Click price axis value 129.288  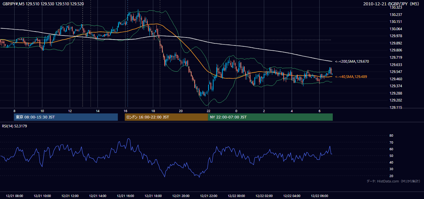(x=396, y=93)
